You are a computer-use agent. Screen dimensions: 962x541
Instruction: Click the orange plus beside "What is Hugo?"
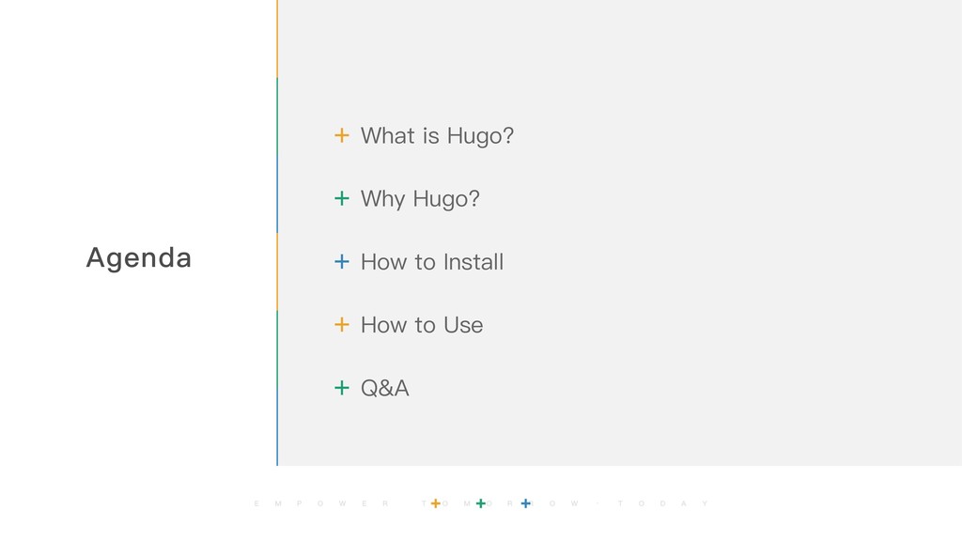coord(342,135)
